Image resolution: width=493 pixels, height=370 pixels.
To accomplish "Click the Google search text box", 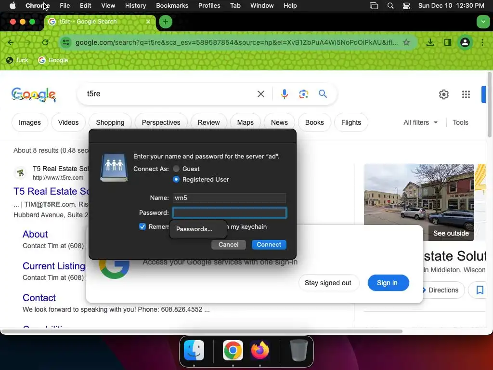I will point(170,94).
